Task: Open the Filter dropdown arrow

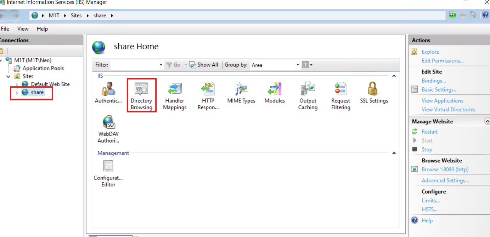Action: tap(161, 65)
